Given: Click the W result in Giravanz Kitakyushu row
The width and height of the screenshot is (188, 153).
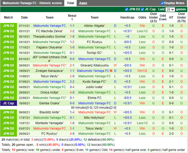Looking at the screenshot, I should tap(115, 65).
